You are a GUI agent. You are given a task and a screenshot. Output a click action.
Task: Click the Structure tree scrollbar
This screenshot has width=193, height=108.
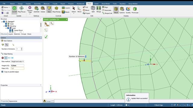pos(41,25)
